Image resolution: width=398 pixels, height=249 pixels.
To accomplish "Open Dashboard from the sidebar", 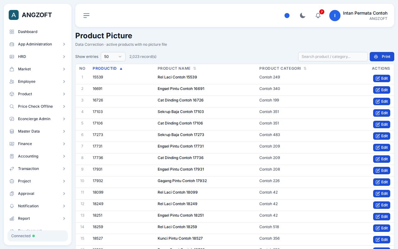I will pos(37,32).
